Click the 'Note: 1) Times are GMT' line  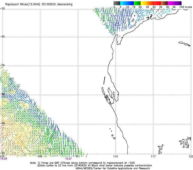point(82,163)
